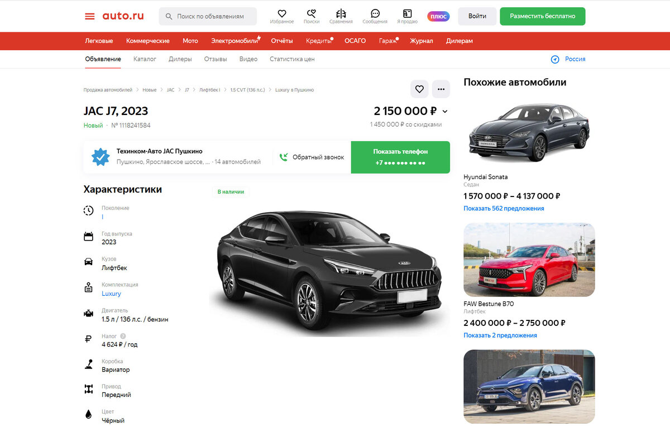
Task: Click breadcrumb 1.5 CVT (136 л.с.)
Action: pos(248,90)
